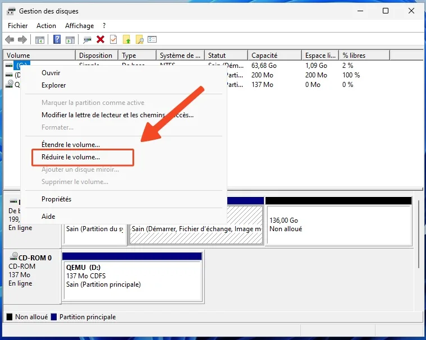The image size is (426, 340).
Task: Click Disk Management title bar icon
Action: point(11,11)
